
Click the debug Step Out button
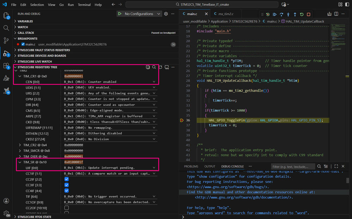click(295, 14)
